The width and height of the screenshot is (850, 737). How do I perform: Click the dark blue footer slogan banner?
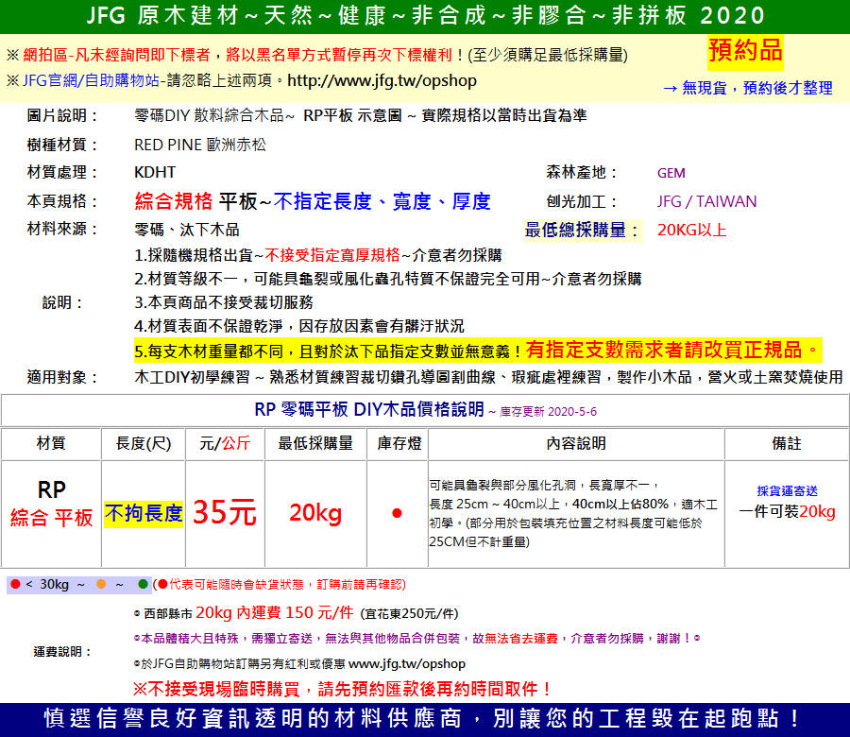tap(425, 720)
